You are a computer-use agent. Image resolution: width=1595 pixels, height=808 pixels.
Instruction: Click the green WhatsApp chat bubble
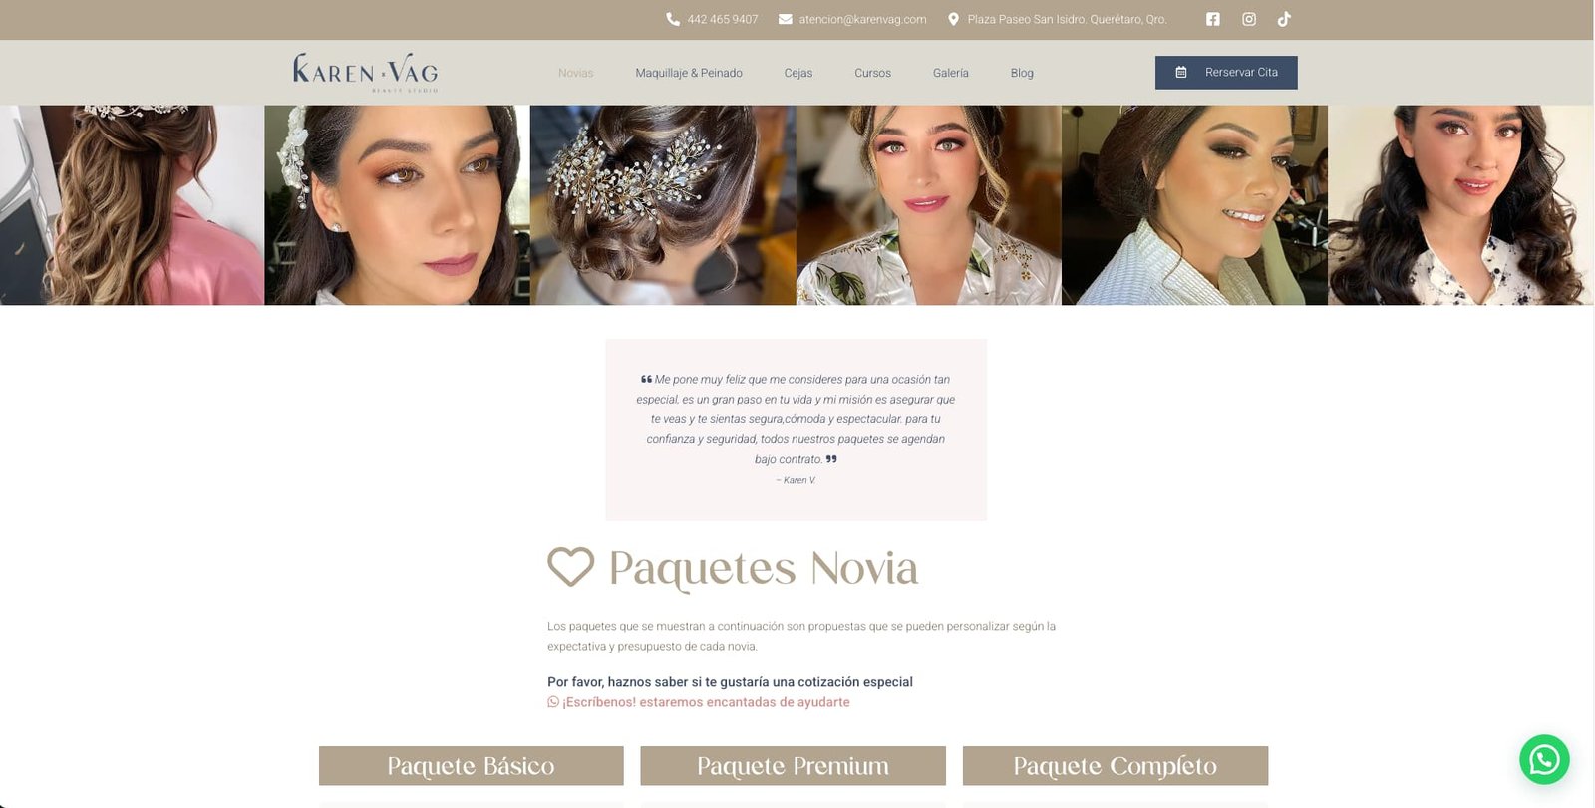pos(1544,759)
